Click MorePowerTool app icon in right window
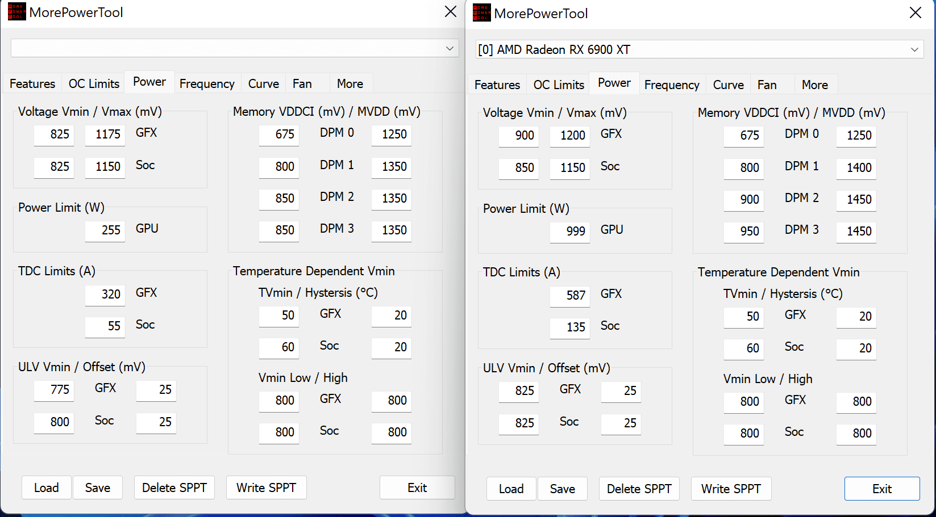Image resolution: width=936 pixels, height=517 pixels. [x=481, y=13]
